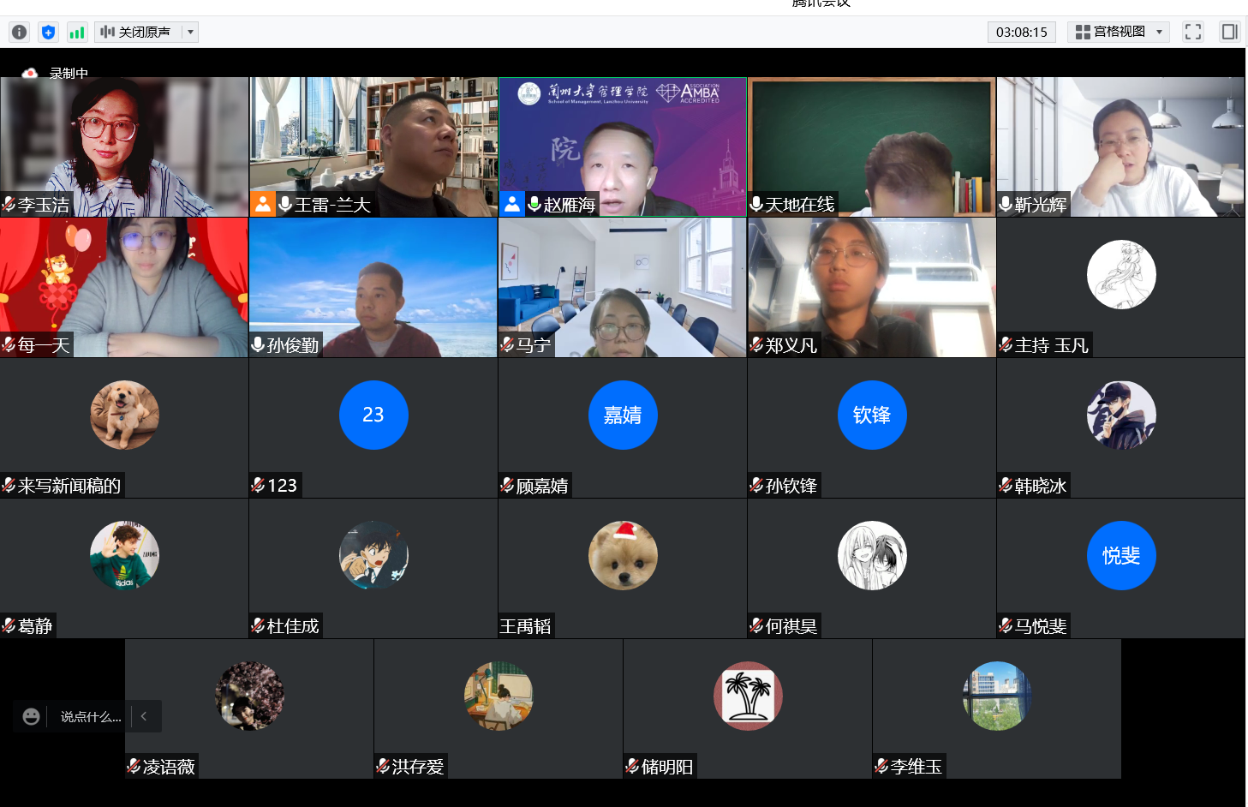Collapse the chat bar with chevron arrow

coord(144,716)
